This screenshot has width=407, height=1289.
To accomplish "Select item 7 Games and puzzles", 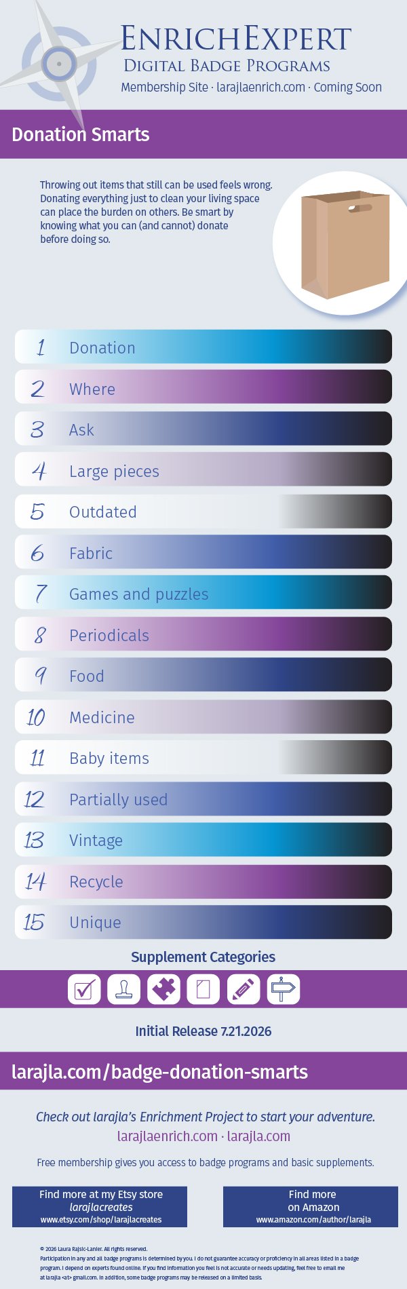I will [203, 593].
